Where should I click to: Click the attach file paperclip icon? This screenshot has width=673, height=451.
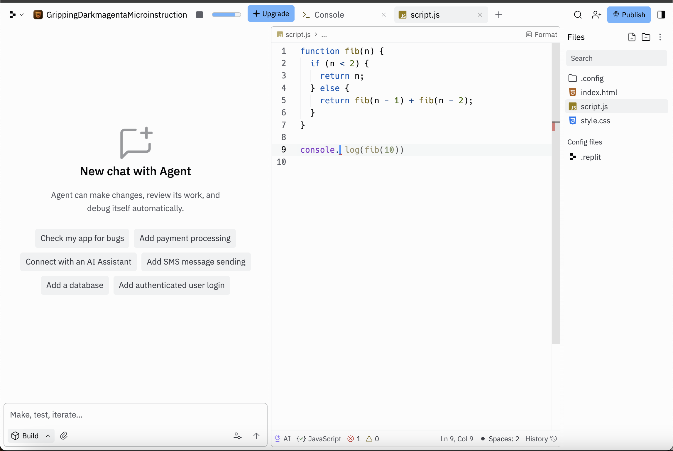click(64, 436)
